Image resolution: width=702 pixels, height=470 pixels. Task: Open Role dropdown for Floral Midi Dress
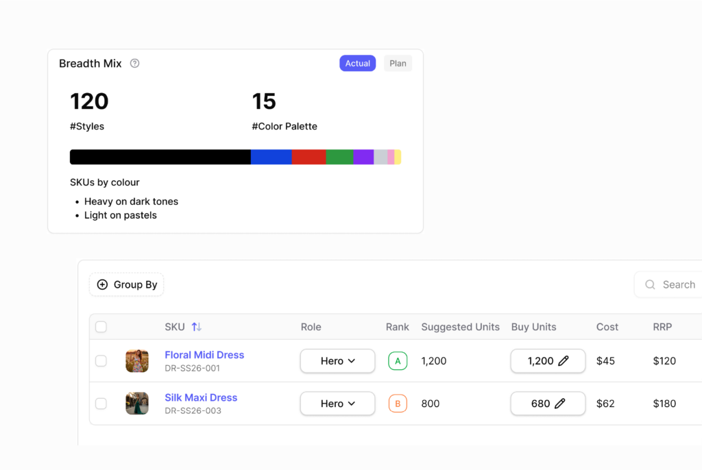pyautogui.click(x=337, y=361)
